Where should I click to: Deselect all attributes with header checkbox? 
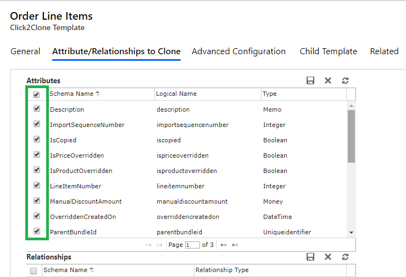pos(37,94)
